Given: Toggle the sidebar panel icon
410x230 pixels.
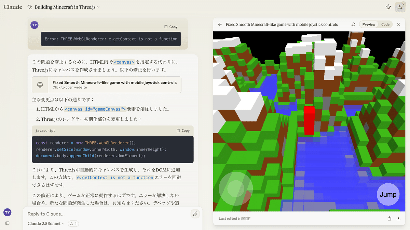Looking at the screenshot, I should (x=8, y=223).
